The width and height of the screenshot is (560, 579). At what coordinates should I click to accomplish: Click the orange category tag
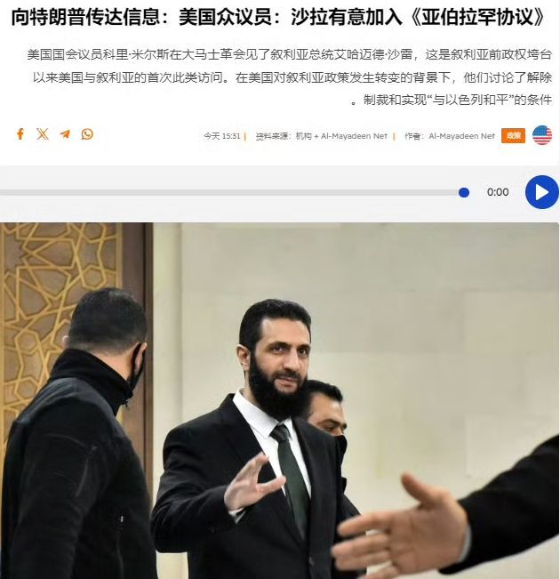pos(513,135)
